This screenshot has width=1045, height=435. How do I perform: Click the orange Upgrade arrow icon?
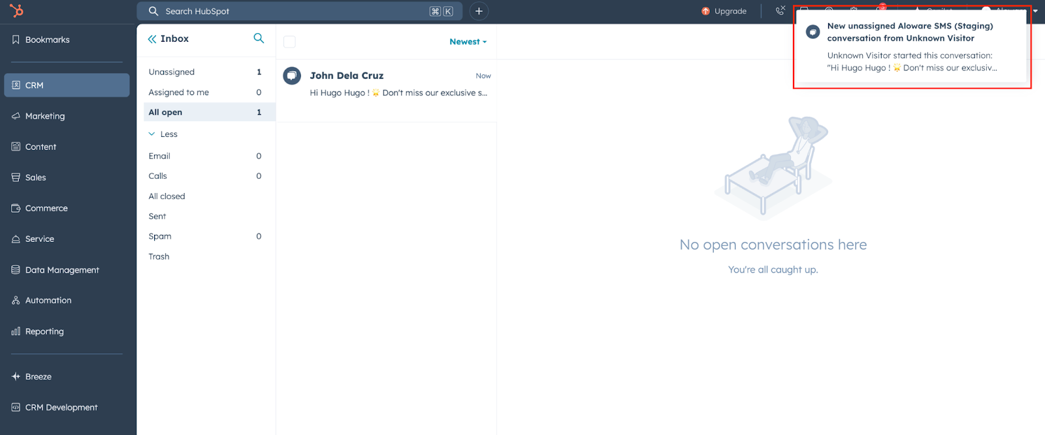tap(705, 11)
